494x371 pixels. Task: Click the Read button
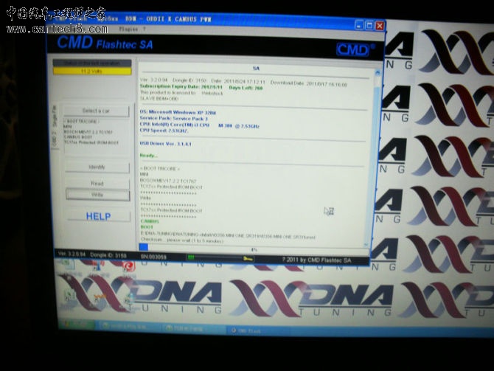[x=97, y=183]
